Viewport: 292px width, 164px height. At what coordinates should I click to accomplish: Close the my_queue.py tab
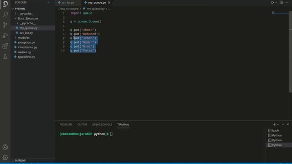[x=109, y=3]
